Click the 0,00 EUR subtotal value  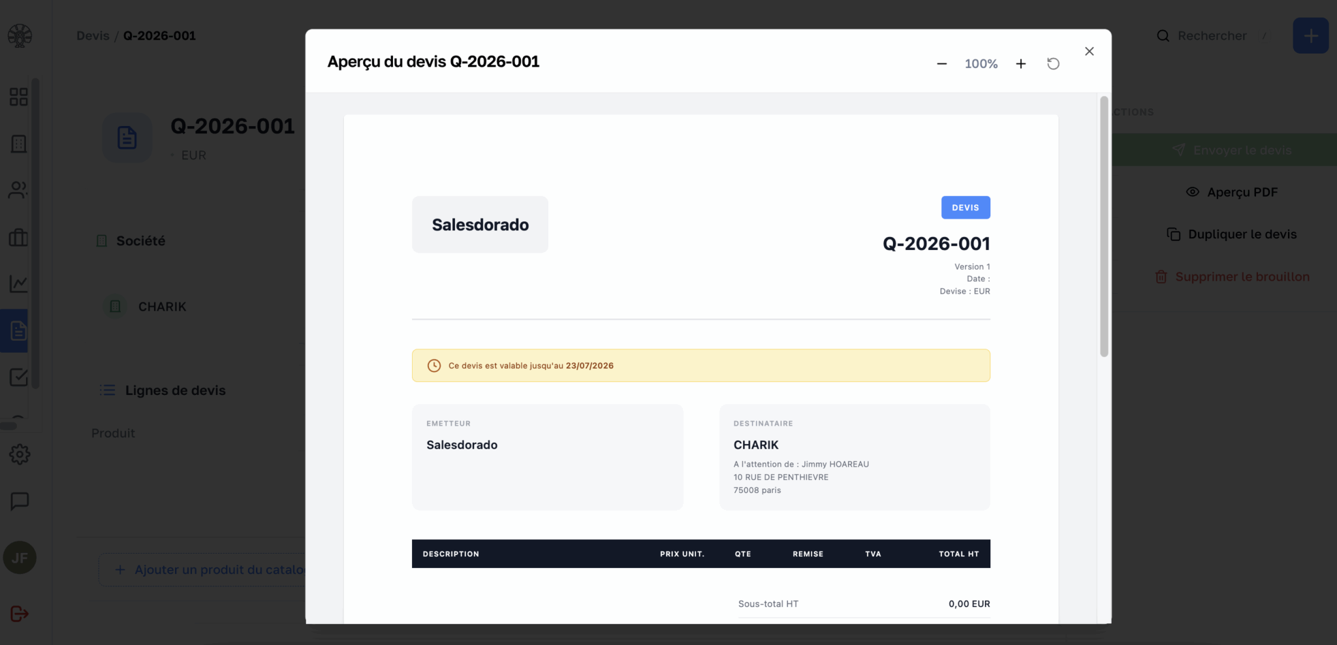969,604
